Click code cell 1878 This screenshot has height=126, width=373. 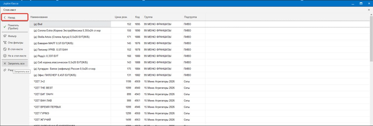point(137,50)
